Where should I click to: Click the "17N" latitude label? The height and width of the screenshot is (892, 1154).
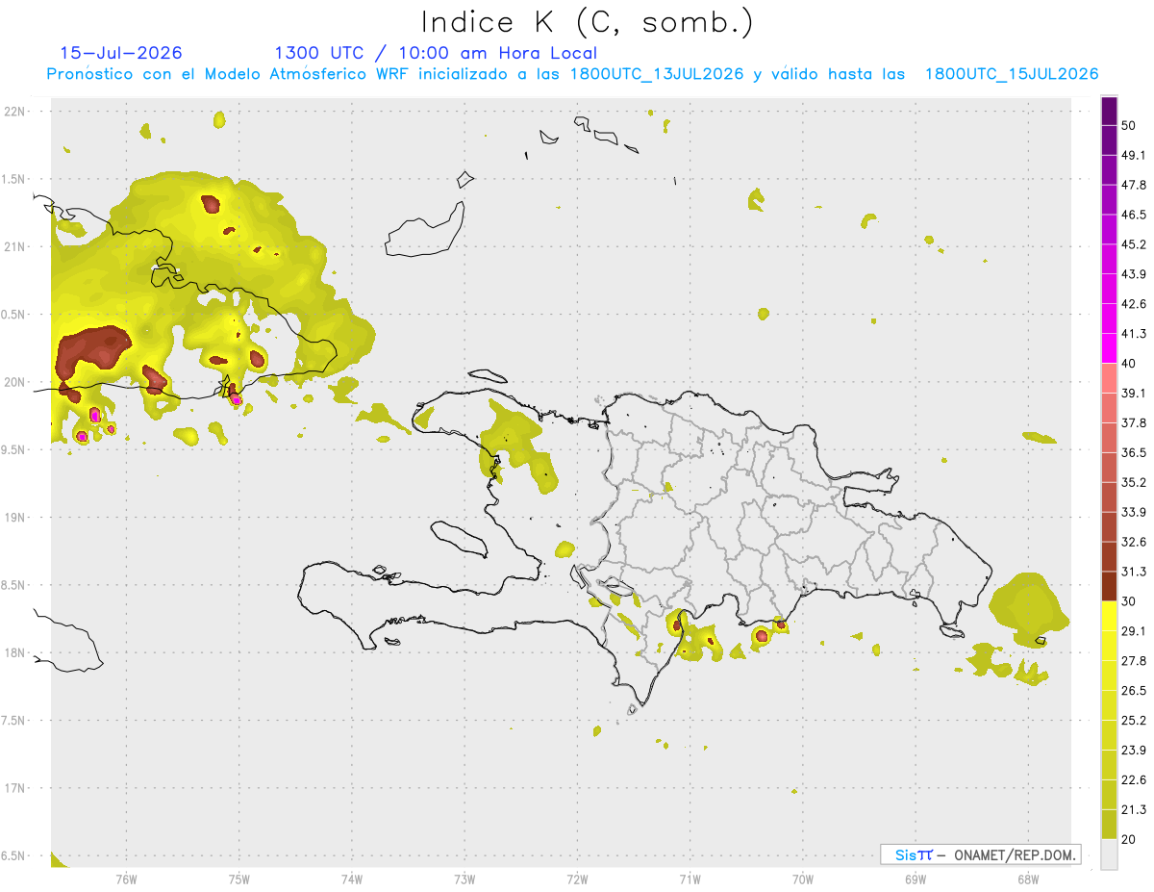pyautogui.click(x=14, y=788)
